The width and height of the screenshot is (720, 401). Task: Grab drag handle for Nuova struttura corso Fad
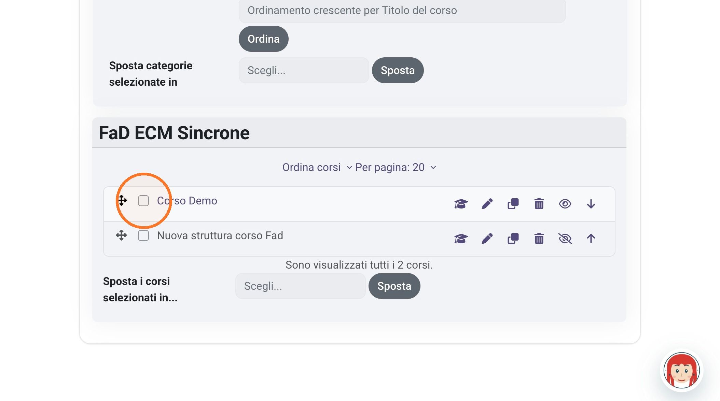121,235
